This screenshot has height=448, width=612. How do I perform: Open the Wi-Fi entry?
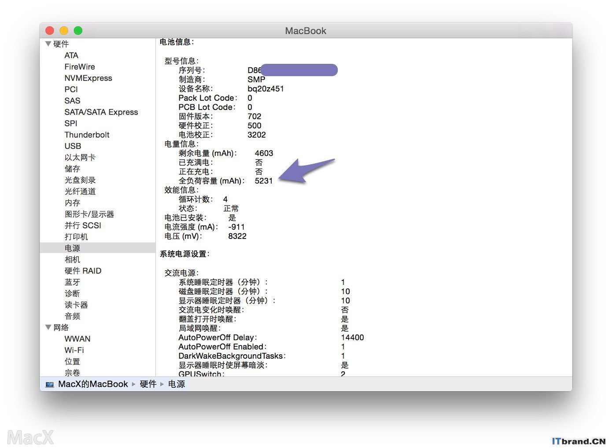pyautogui.click(x=74, y=350)
